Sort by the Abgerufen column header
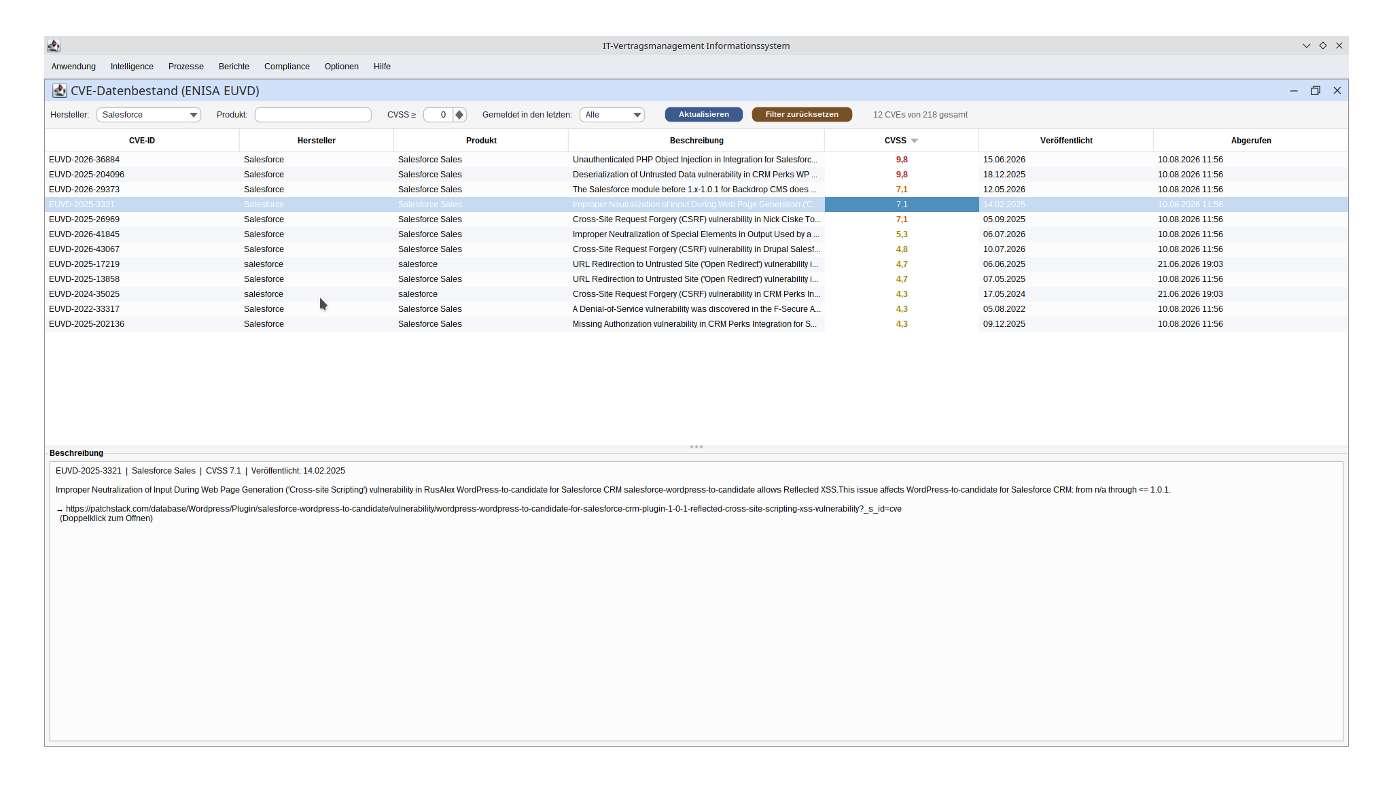Image resolution: width=1393 pixels, height=799 pixels. (1251, 141)
